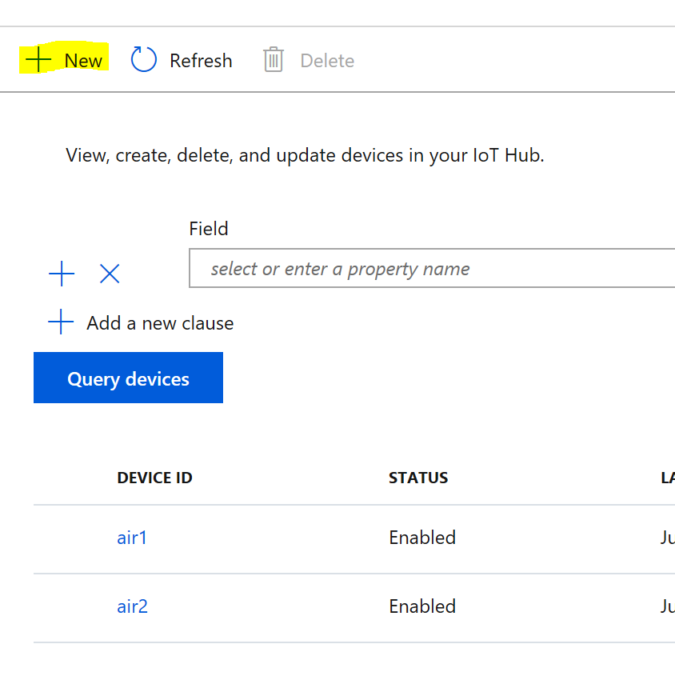Remove the clause with the blue X icon

(x=110, y=274)
